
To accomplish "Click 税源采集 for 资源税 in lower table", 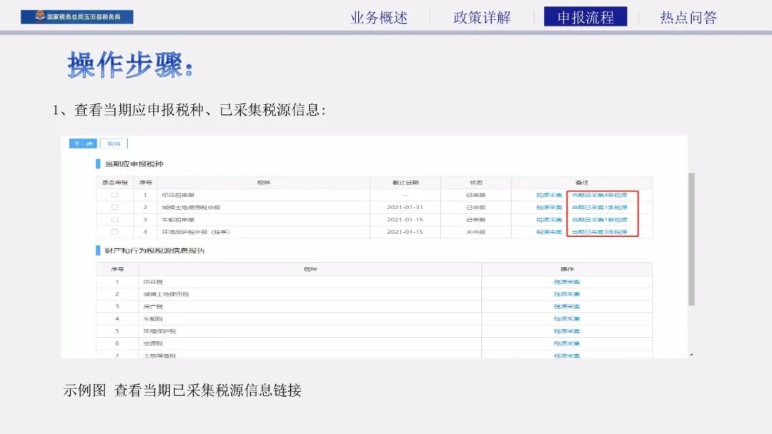I will pyautogui.click(x=567, y=343).
